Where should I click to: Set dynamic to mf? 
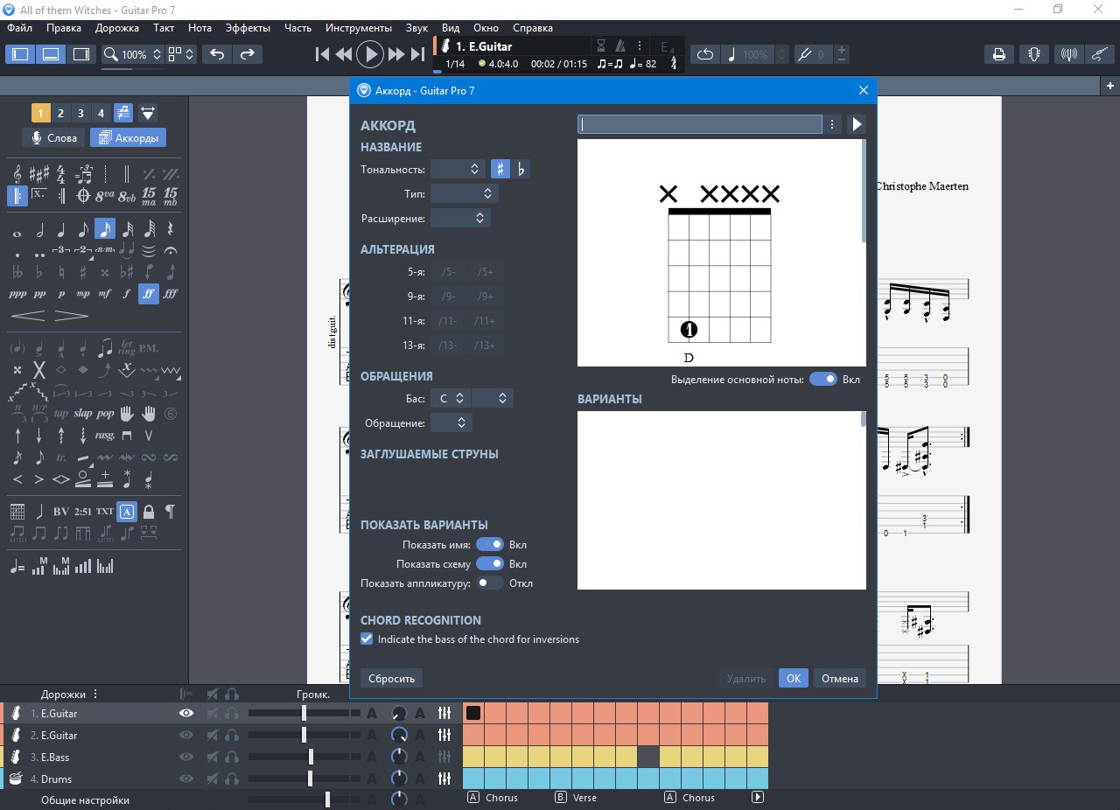(105, 294)
